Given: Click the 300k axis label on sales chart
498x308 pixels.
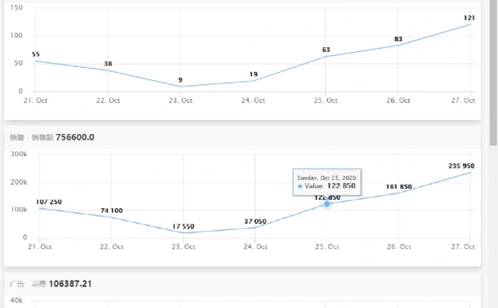Looking at the screenshot, I should tap(19, 154).
